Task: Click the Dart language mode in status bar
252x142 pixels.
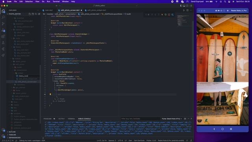Action: [130, 140]
